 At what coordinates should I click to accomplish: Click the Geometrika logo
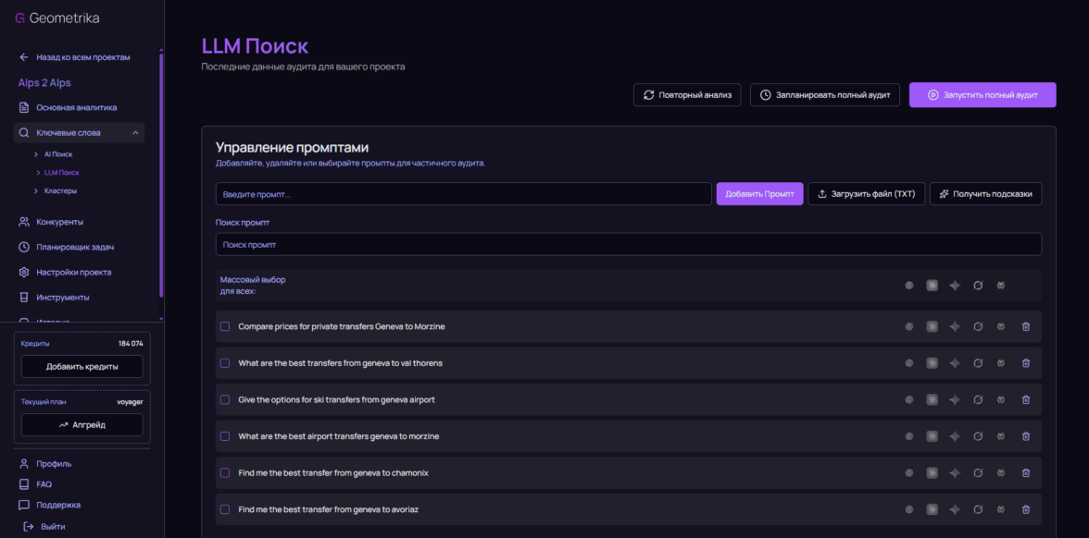coord(56,18)
